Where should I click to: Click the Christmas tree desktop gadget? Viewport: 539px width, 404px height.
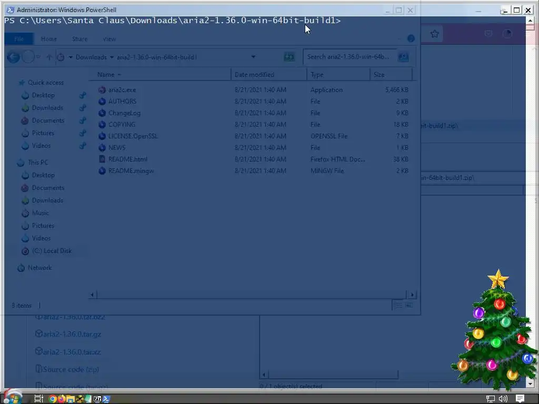[495, 331]
